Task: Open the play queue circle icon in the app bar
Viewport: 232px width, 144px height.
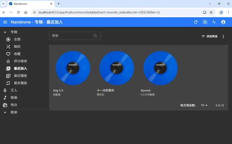Action: pos(205,22)
